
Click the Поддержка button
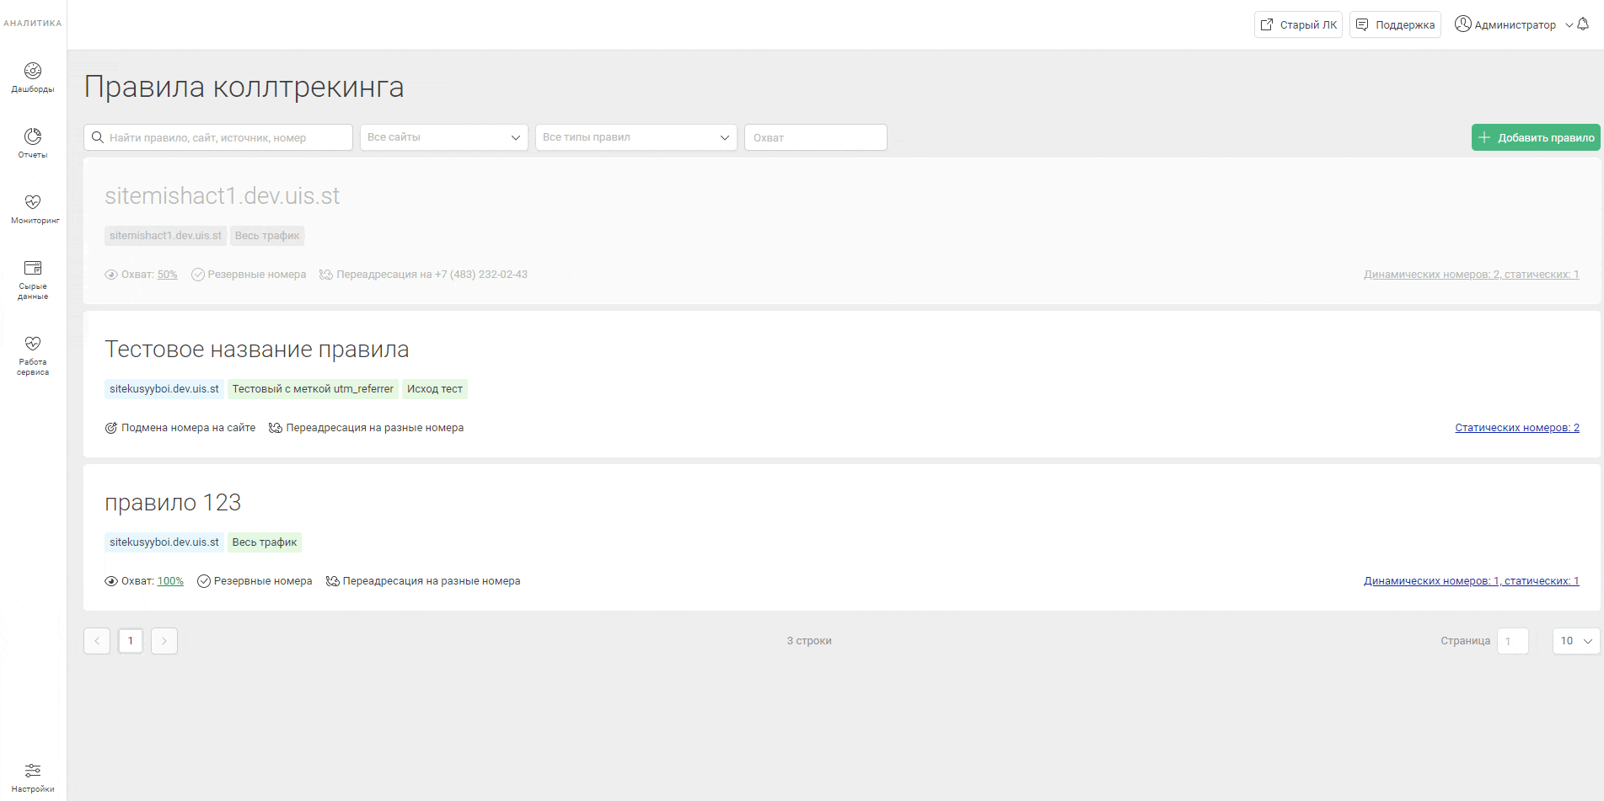tap(1395, 24)
